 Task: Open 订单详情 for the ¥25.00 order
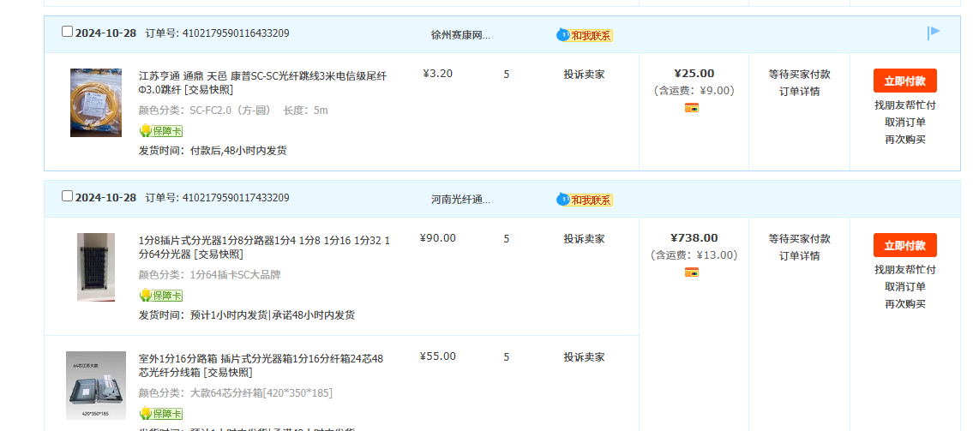click(x=799, y=92)
